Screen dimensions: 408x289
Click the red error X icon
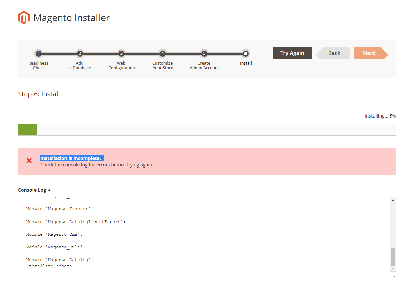tap(29, 161)
